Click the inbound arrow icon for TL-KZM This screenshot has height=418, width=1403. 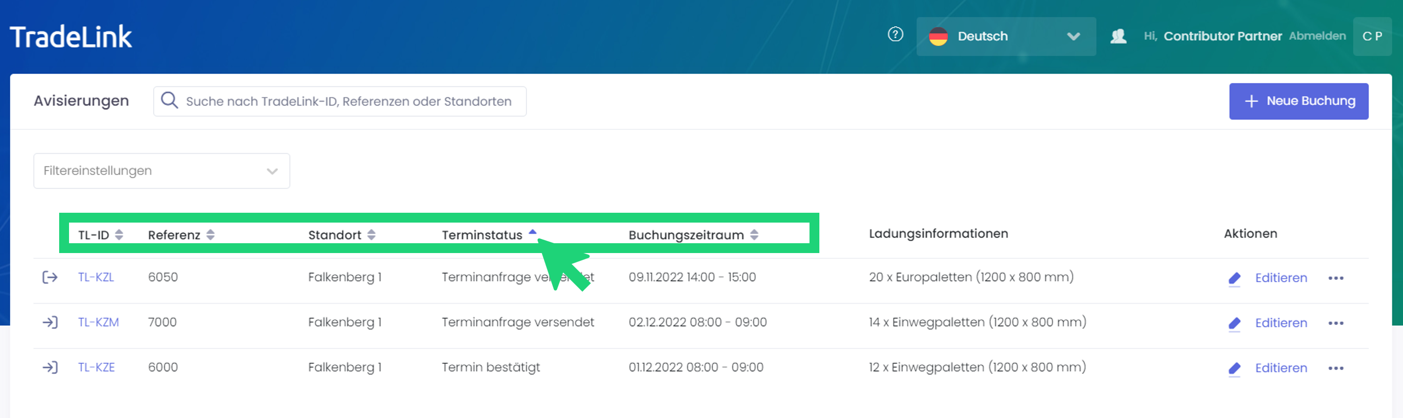[50, 322]
